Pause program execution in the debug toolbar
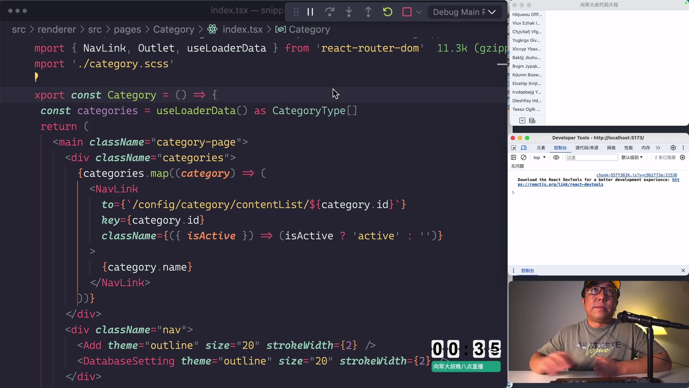Viewport: 689px width, 388px height. point(310,11)
